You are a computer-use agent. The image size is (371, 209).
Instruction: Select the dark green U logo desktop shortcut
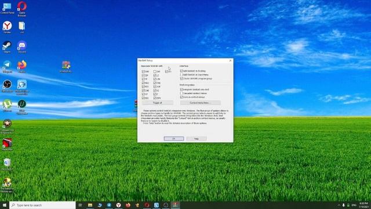point(22,107)
